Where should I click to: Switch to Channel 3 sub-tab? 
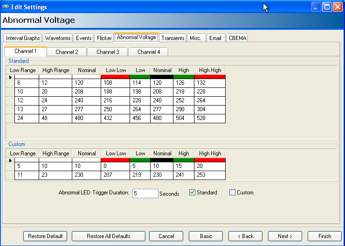(108, 52)
